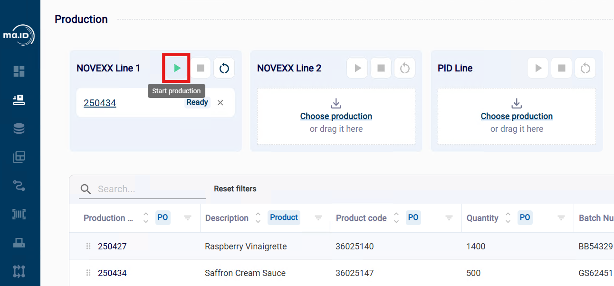This screenshot has width=614, height=286.
Task: Click Product badge in Description header
Action: pyautogui.click(x=284, y=217)
